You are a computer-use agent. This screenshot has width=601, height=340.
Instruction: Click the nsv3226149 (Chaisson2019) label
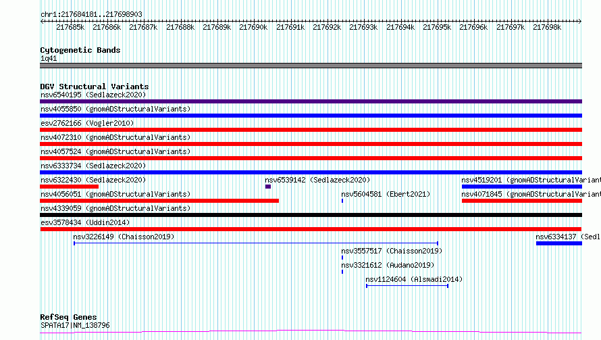click(124, 237)
